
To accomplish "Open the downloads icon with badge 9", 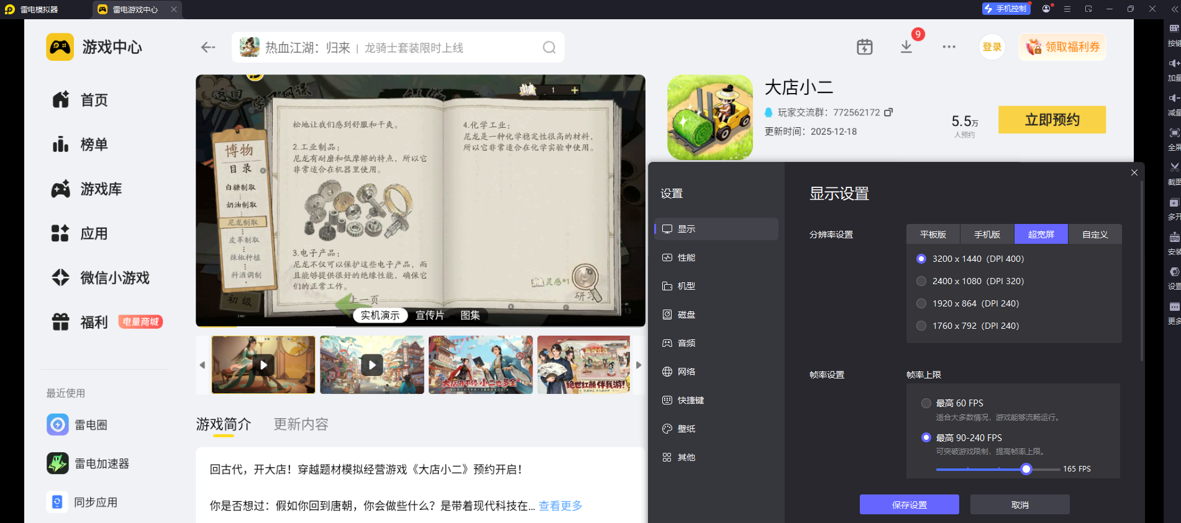I will (906, 47).
